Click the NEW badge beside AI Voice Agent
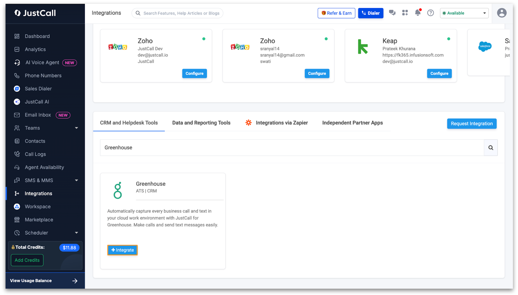 tap(70, 63)
